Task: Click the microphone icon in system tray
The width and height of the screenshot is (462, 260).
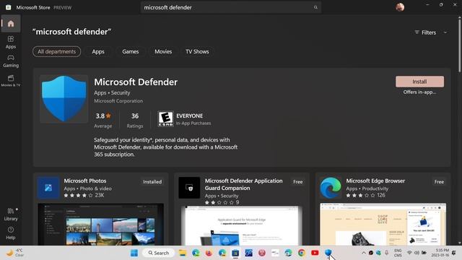Action: (x=386, y=253)
